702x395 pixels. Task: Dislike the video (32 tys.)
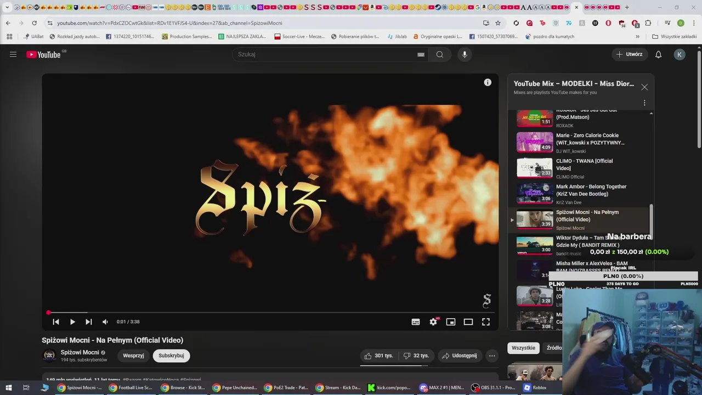[416, 356]
